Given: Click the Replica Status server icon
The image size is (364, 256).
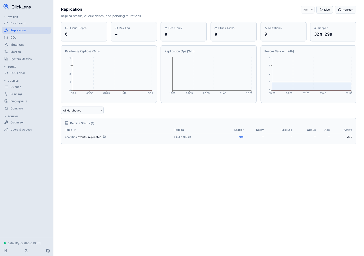Looking at the screenshot, I should click(x=67, y=123).
